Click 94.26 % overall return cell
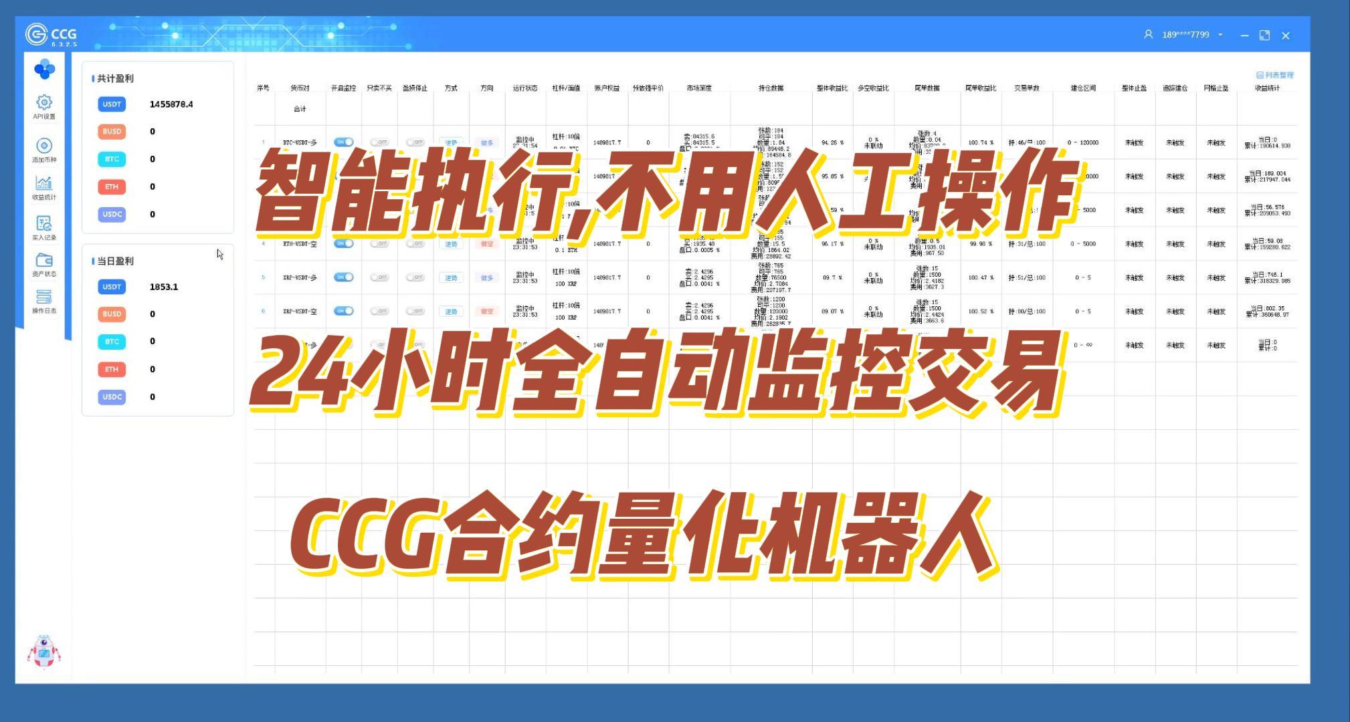 832,143
